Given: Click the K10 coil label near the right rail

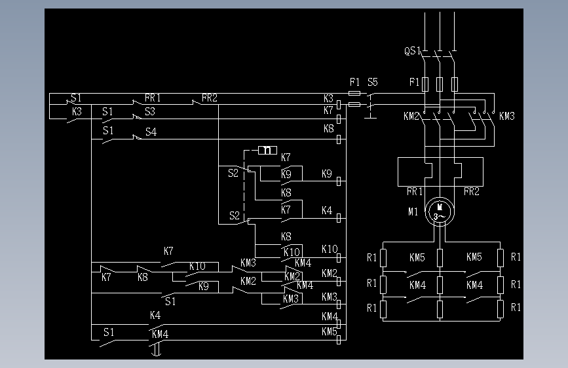Looking at the screenshot, I should pyautogui.click(x=330, y=249).
